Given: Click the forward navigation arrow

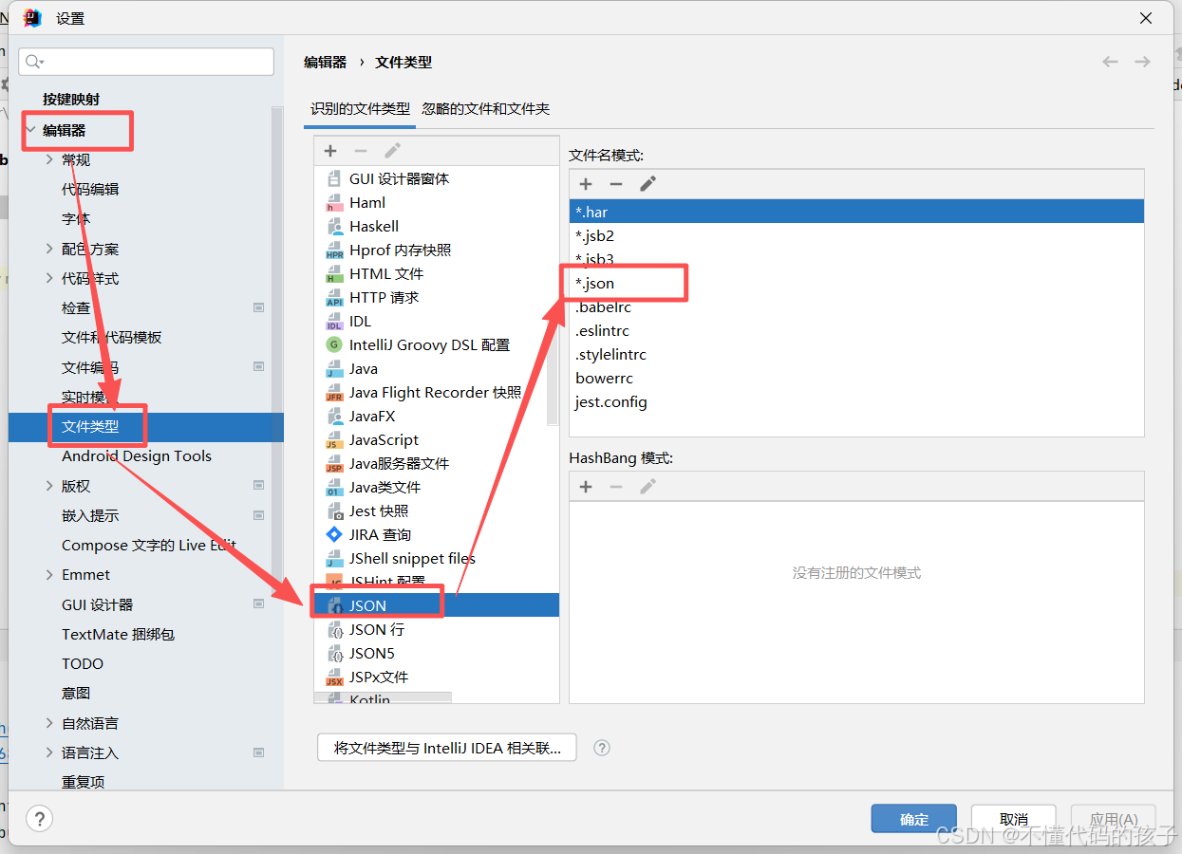Looking at the screenshot, I should click(1142, 62).
